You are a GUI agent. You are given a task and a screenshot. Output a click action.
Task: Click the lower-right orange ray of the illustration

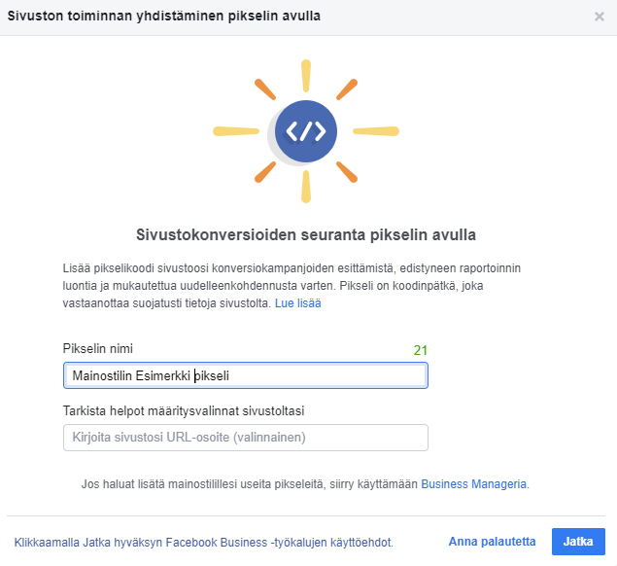click(347, 172)
